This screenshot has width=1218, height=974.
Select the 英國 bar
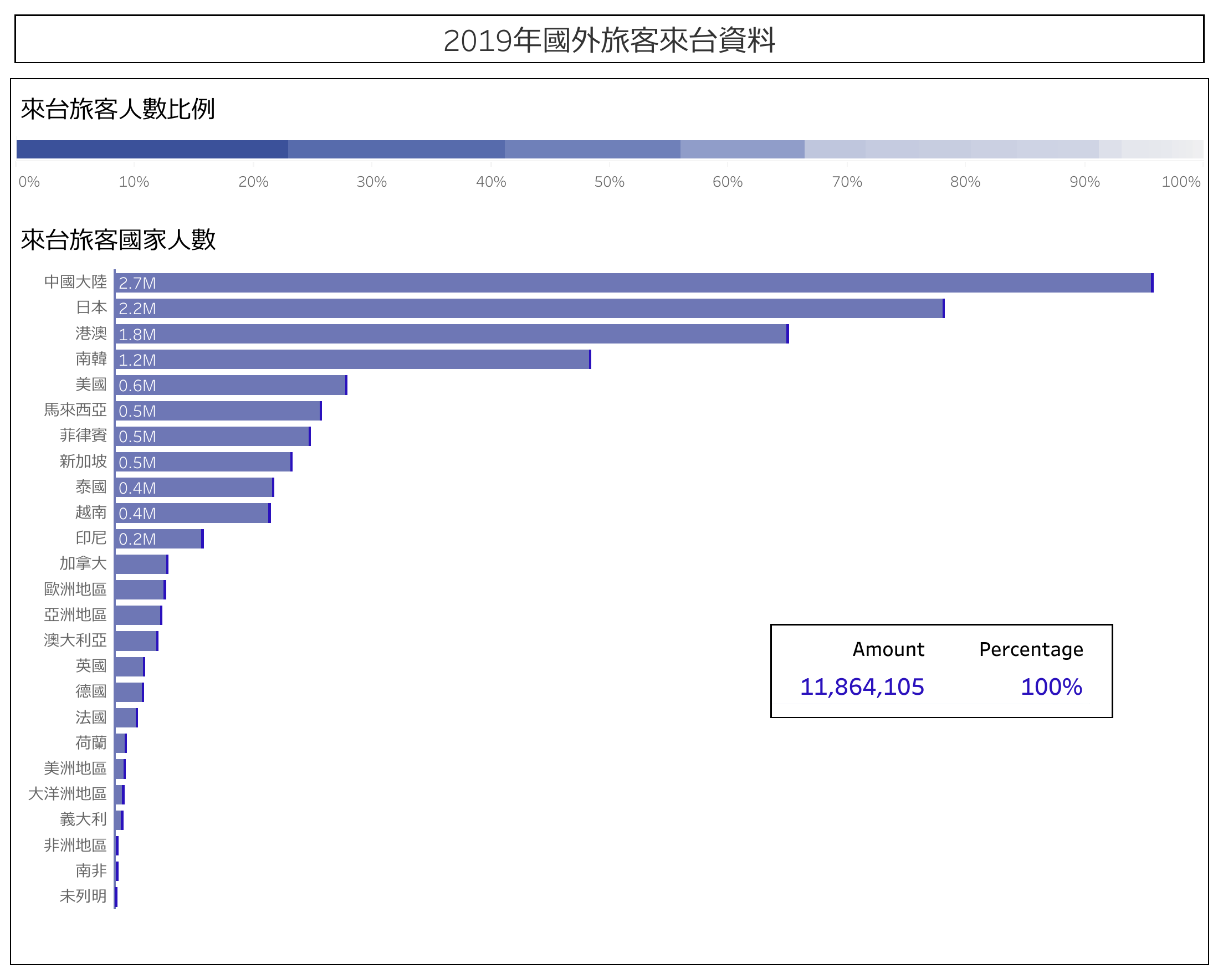130,666
